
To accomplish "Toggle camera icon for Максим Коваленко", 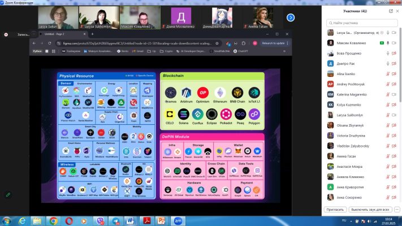I will pyautogui.click(x=394, y=43).
